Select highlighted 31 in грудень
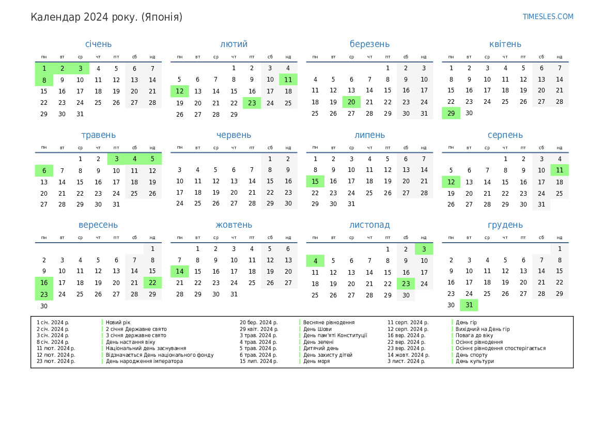Viewport: 604px width, 427px height. coord(469,305)
